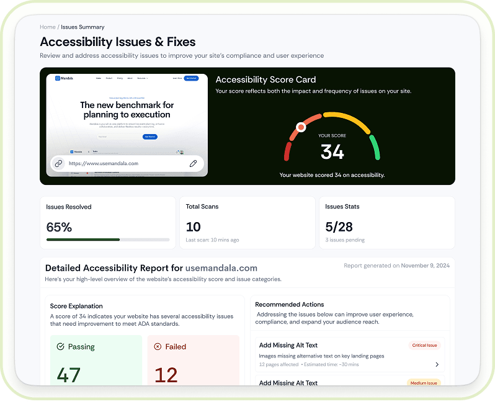This screenshot has width=495, height=404.
Task: Open the Failed 12 tile
Action: click(x=193, y=361)
